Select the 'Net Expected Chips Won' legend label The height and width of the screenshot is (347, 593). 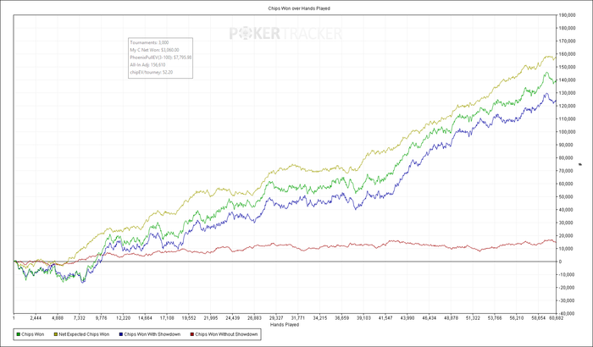[x=84, y=334]
